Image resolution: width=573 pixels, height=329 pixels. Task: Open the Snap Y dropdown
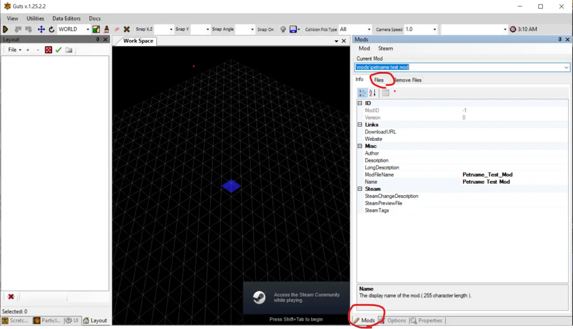coord(207,29)
